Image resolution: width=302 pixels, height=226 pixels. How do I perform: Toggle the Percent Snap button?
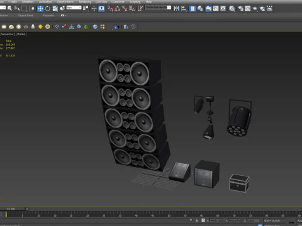[125, 8]
